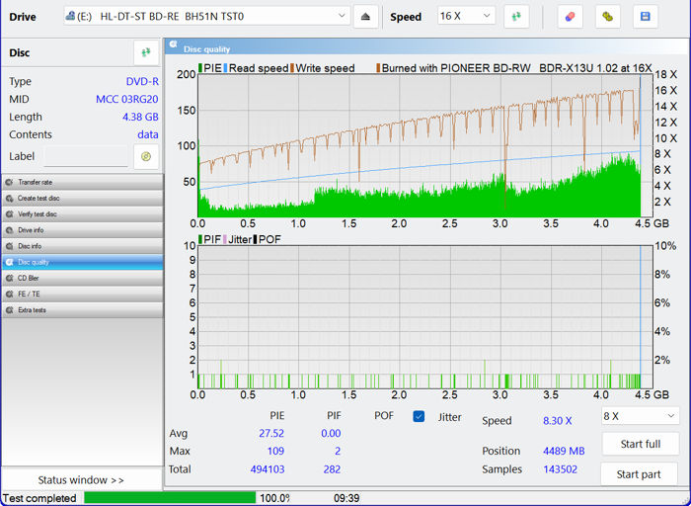Expand the 16 X speed dropdown

(466, 17)
